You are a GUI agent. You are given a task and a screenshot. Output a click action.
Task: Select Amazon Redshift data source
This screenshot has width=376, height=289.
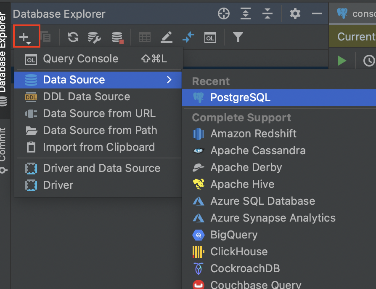[x=279, y=134]
